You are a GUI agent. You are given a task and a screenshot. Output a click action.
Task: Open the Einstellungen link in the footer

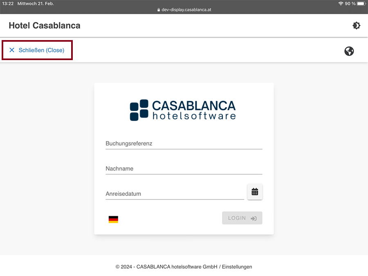click(x=237, y=267)
